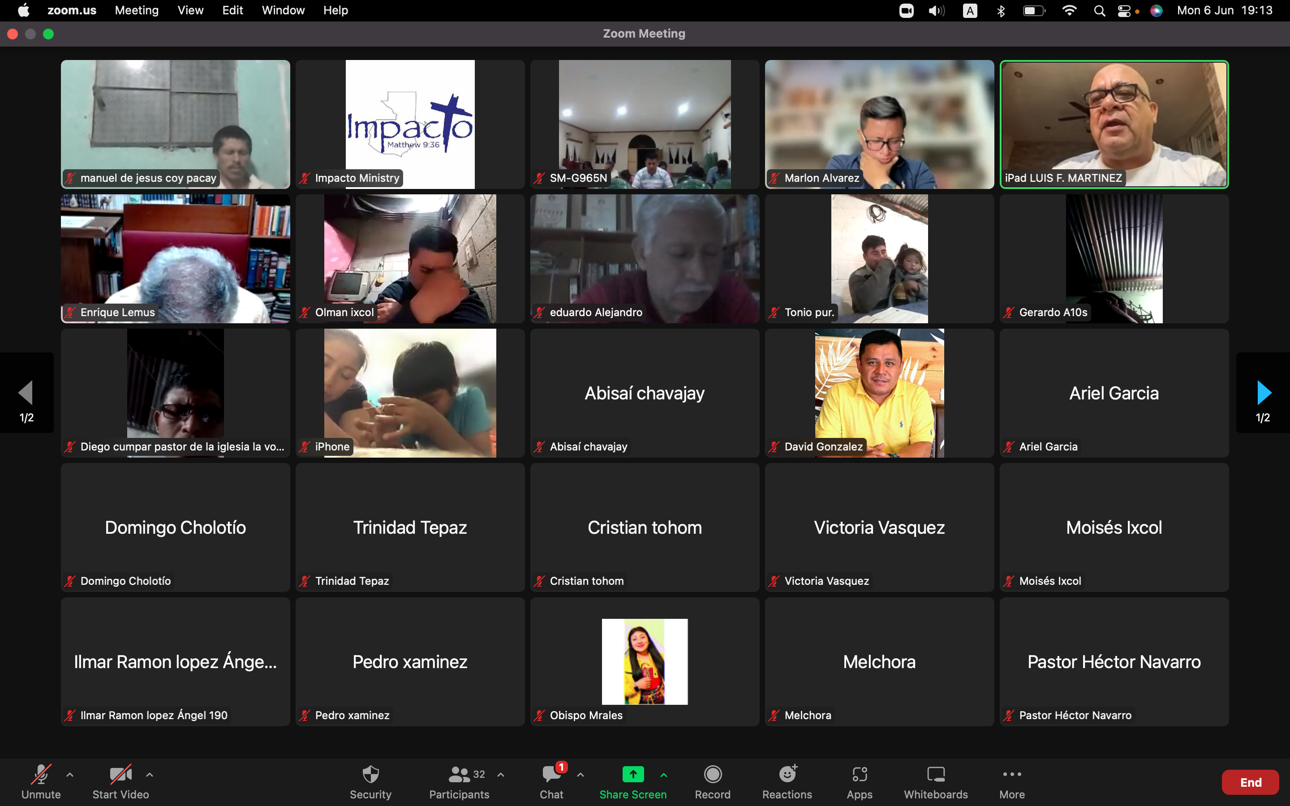Go to the next page of participants

[1263, 393]
